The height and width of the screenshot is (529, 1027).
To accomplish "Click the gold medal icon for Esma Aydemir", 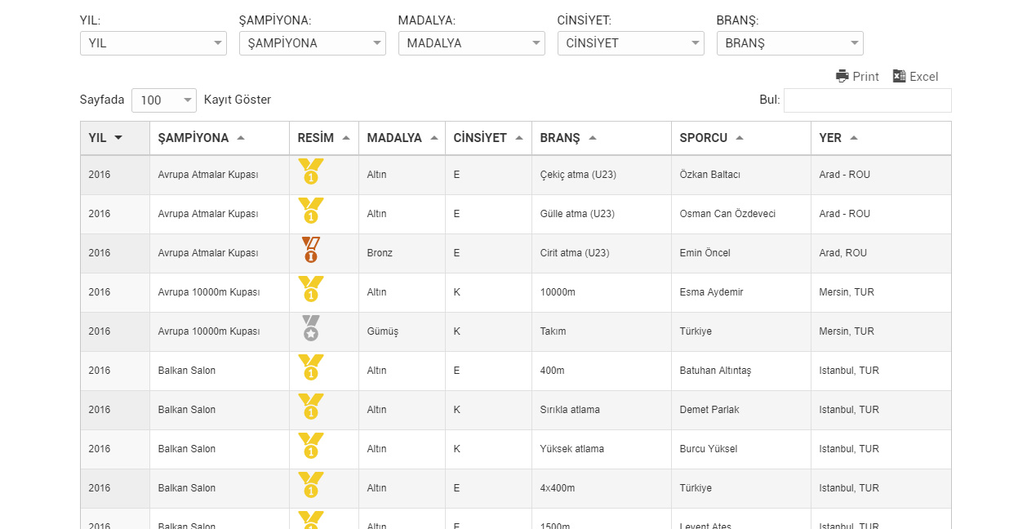I will (x=310, y=289).
